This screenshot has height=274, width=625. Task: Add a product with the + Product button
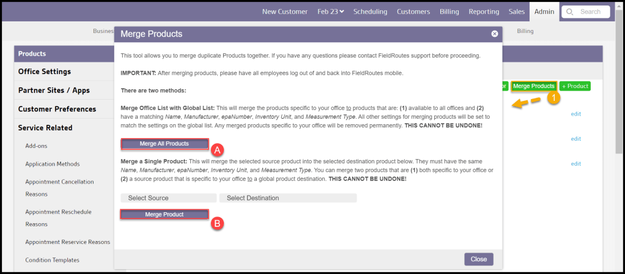(x=575, y=86)
